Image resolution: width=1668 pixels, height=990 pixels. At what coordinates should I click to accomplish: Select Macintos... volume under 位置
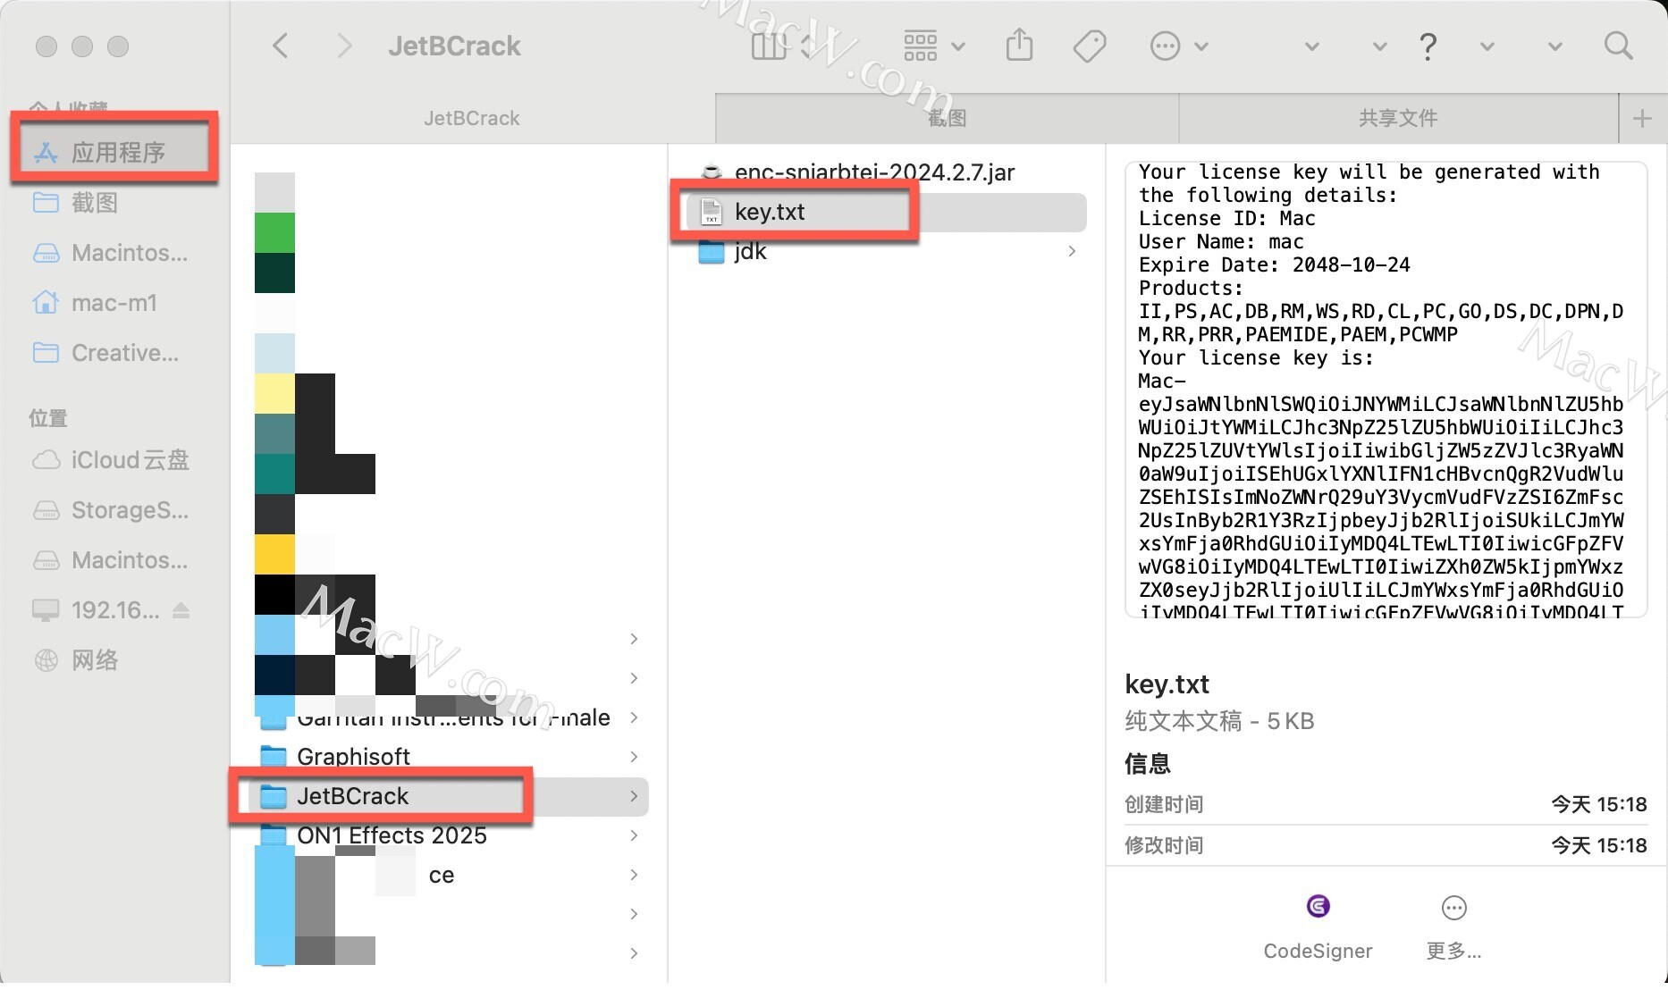(114, 560)
